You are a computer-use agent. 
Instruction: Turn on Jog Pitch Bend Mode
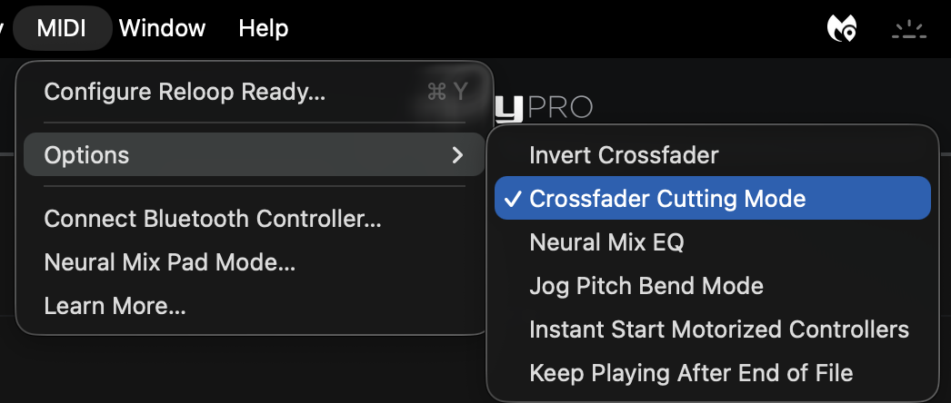pyautogui.click(x=646, y=286)
